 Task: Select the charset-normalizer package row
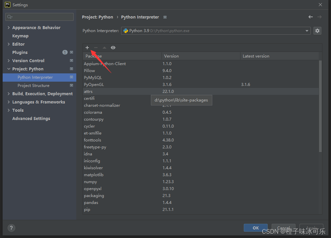pos(201,105)
